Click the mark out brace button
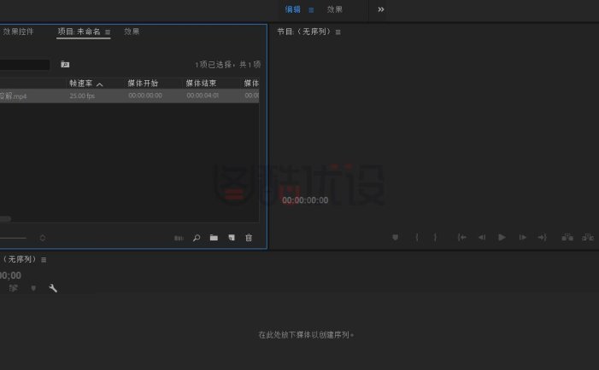Screen dimensions: 599x370 pos(435,237)
